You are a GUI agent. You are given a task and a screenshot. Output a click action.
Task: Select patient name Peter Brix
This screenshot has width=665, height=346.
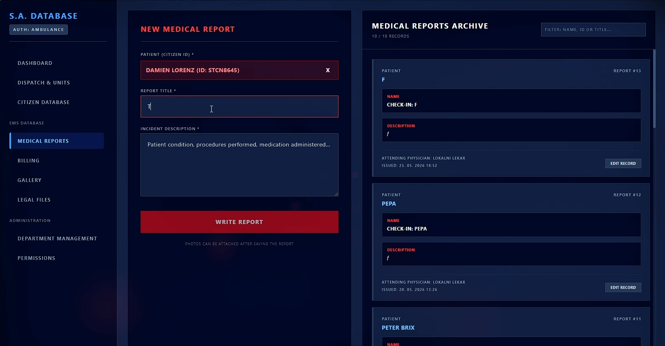tap(398, 328)
